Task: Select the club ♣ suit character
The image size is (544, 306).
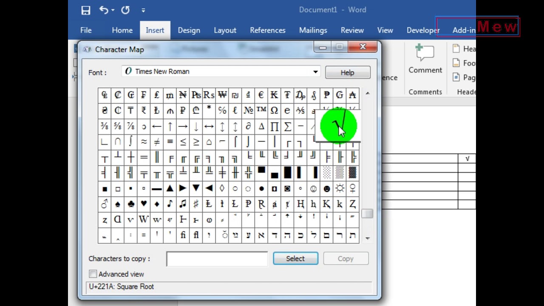Action: [x=130, y=204]
